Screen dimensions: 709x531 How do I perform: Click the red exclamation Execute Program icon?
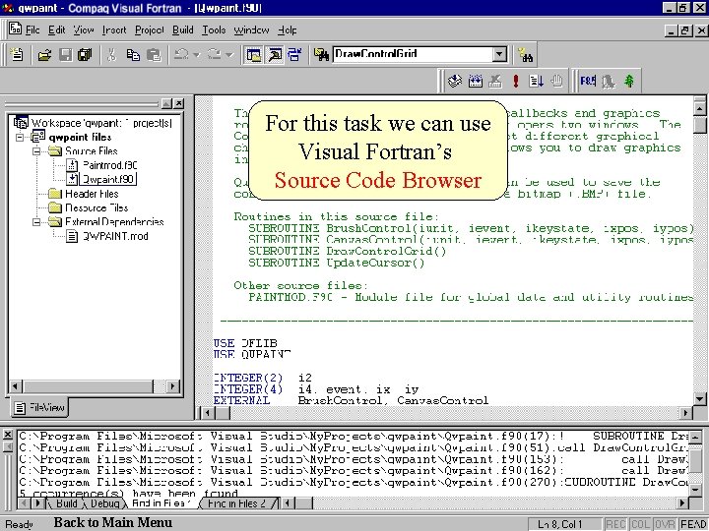[x=515, y=82]
